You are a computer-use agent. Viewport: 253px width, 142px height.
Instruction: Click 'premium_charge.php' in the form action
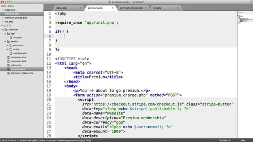[125, 95]
